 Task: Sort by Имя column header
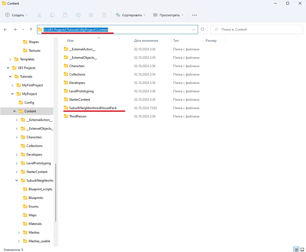(x=70, y=41)
